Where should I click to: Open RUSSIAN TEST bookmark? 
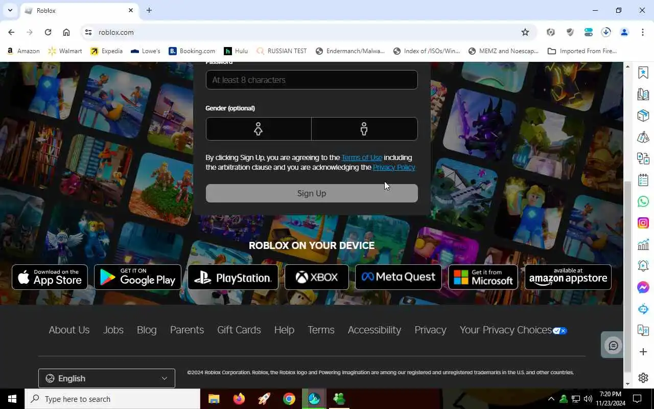click(282, 51)
